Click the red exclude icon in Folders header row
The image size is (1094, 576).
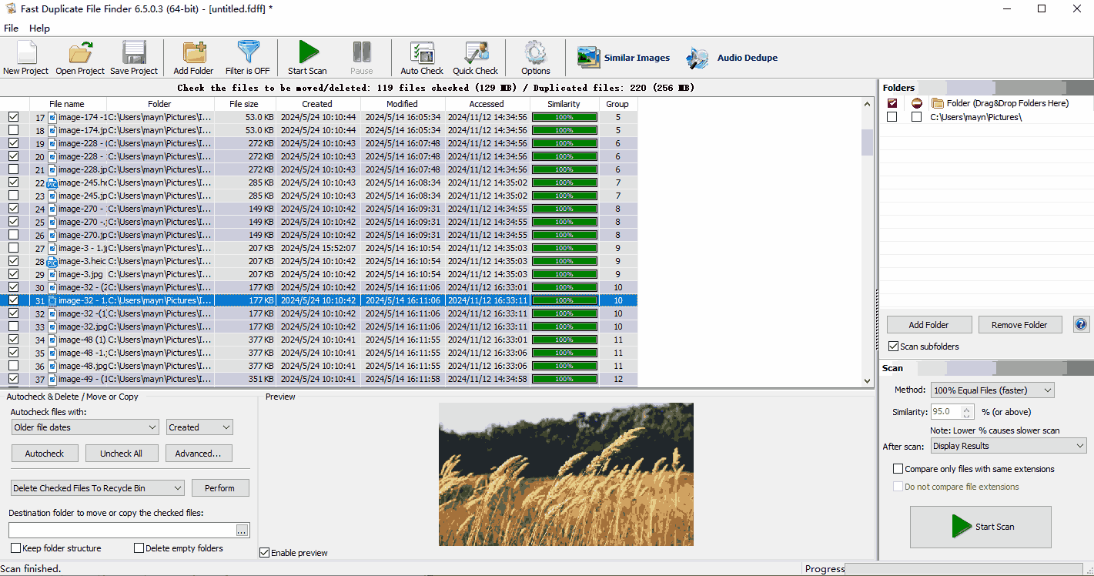916,103
